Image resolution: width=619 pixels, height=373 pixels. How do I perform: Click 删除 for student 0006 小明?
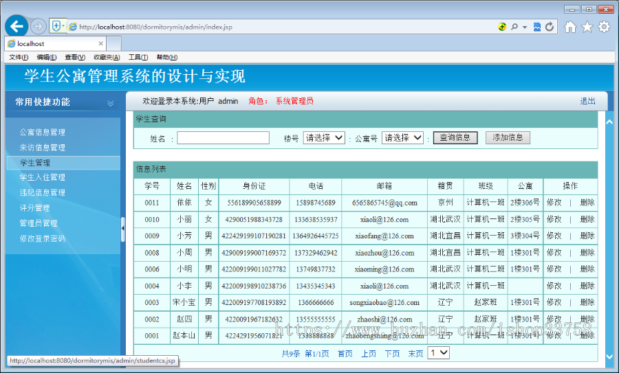587,269
